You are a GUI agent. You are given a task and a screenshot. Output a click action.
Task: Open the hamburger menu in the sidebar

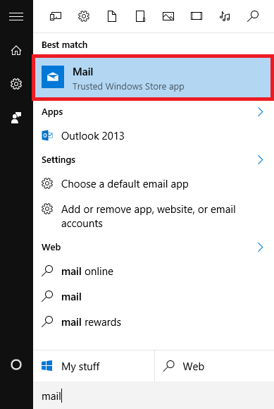(16, 16)
